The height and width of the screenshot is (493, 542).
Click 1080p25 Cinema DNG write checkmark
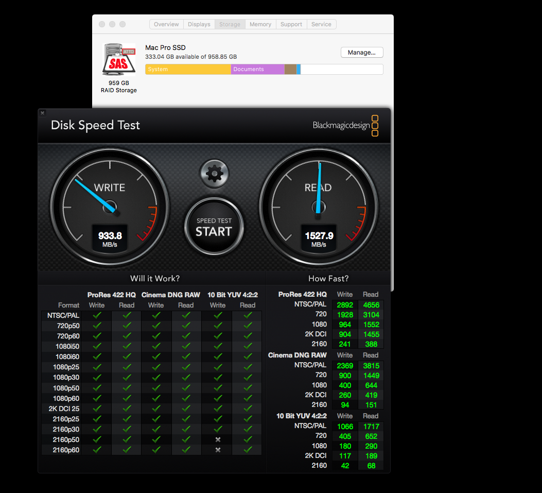click(x=156, y=367)
